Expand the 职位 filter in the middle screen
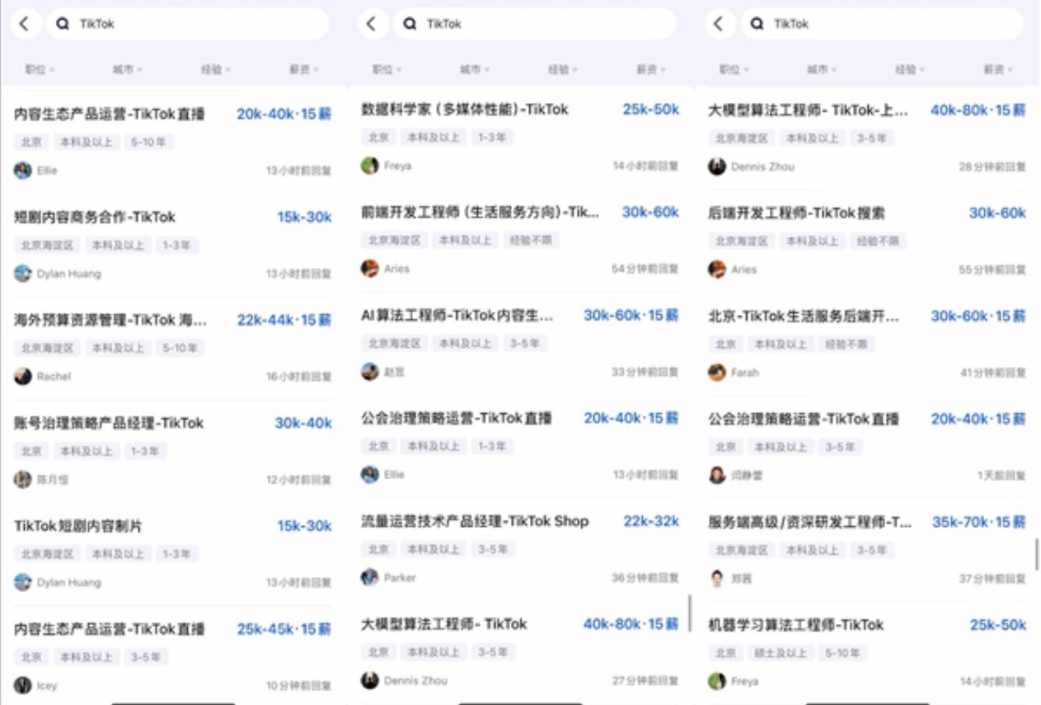 (387, 70)
